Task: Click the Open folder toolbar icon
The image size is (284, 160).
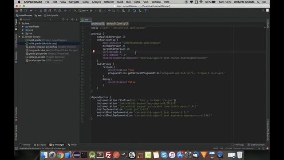Action: tap(17, 11)
